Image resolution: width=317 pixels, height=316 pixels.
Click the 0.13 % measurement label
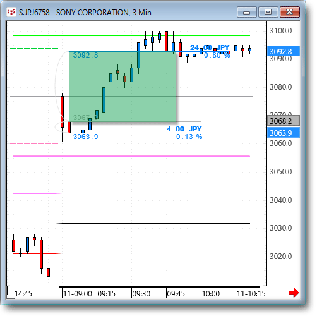click(x=189, y=137)
